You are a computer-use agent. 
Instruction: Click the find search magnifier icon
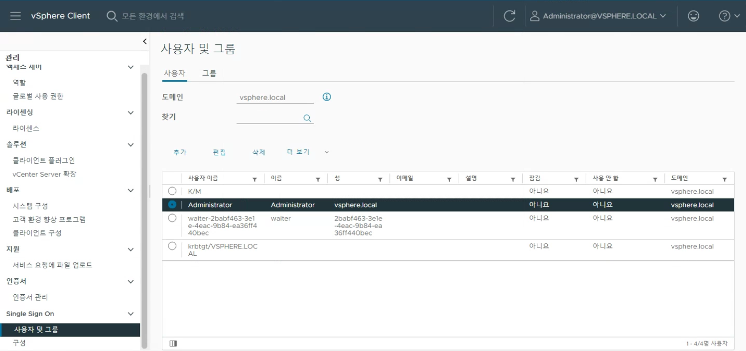pyautogui.click(x=307, y=118)
